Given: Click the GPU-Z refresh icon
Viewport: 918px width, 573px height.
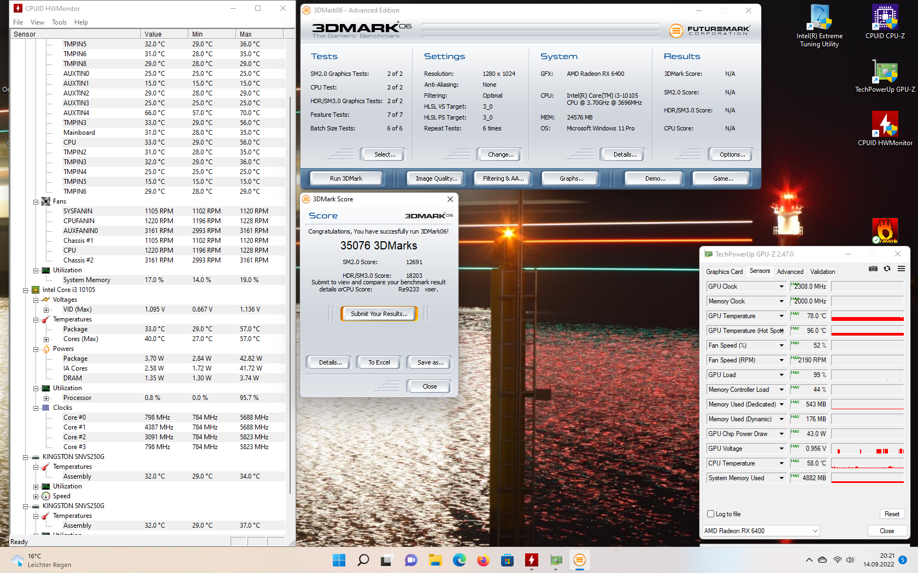Looking at the screenshot, I should [887, 268].
